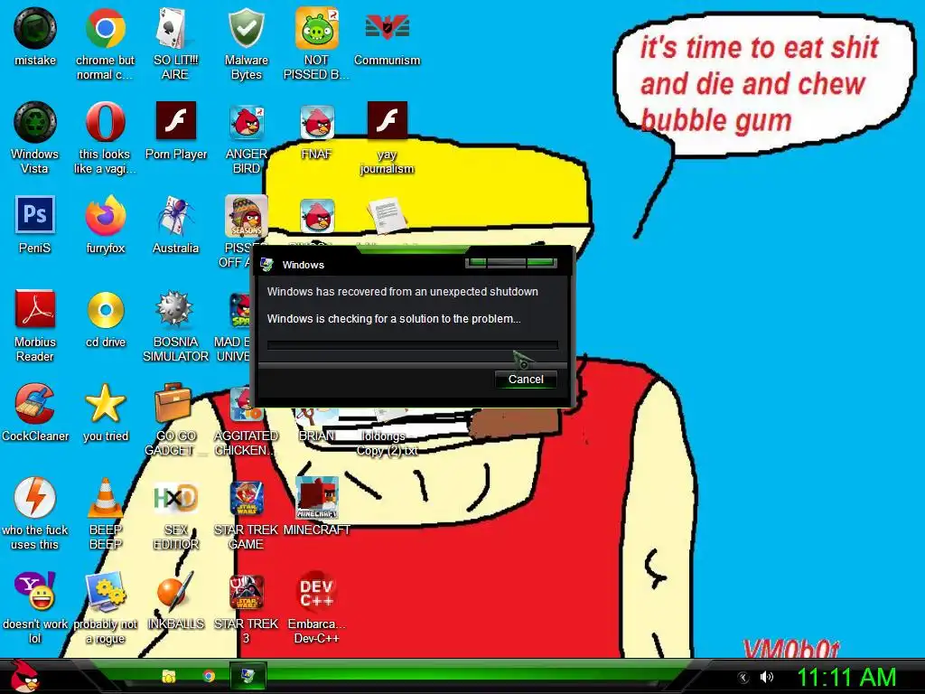
Task: Click the 11:11 AM clock
Action: (x=846, y=677)
